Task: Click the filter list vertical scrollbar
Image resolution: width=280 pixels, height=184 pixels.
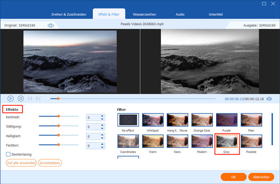Action: coord(272,129)
